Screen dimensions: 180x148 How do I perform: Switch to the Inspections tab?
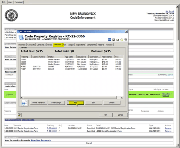point(80,45)
